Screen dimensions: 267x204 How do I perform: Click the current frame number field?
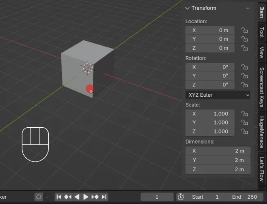coord(157,197)
